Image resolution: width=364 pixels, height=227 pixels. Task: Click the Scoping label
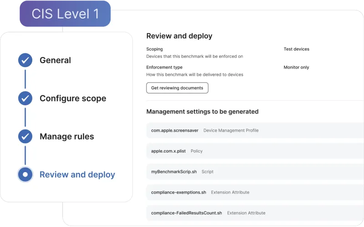tap(154, 49)
